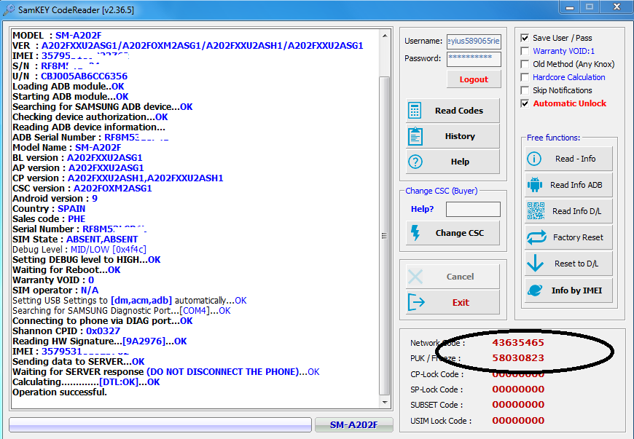The width and height of the screenshot is (634, 439).
Task: Focus the Password input field
Action: tap(474, 59)
